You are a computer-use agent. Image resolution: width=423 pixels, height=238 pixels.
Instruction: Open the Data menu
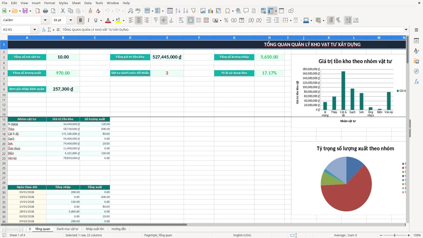tap(88, 3)
